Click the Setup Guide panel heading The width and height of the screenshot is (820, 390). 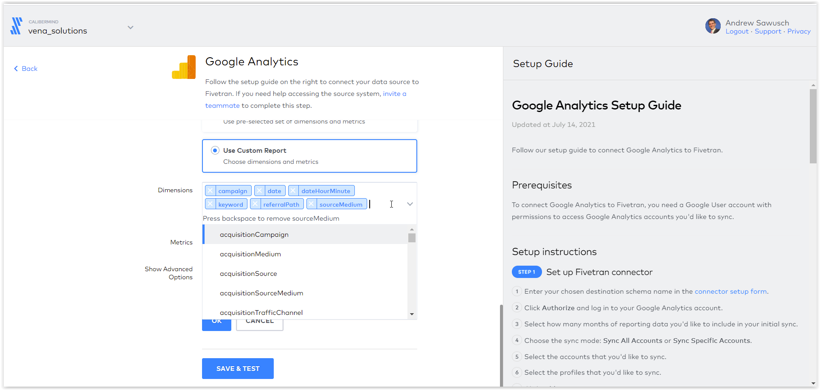pos(543,64)
